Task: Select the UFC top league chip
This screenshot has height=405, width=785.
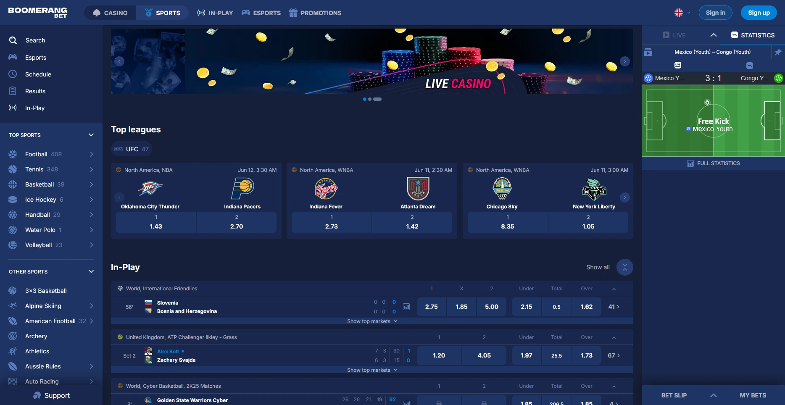Action: coord(132,149)
